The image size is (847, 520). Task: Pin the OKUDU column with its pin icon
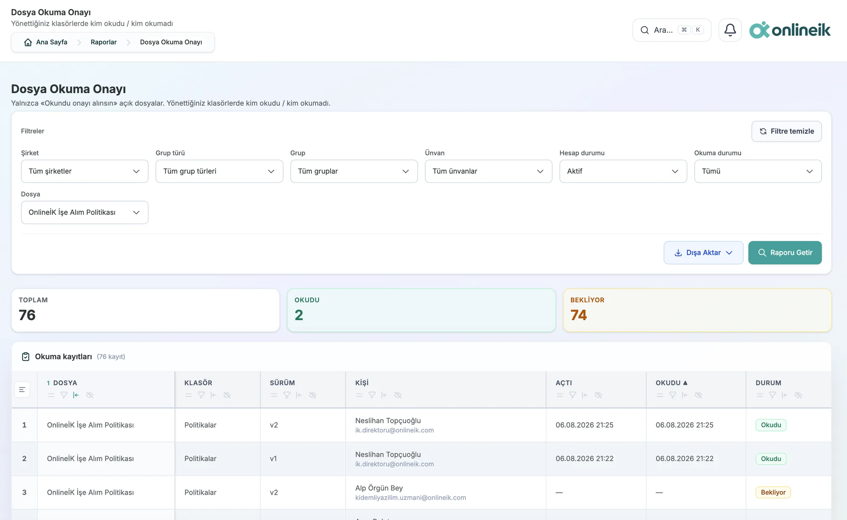pos(685,395)
